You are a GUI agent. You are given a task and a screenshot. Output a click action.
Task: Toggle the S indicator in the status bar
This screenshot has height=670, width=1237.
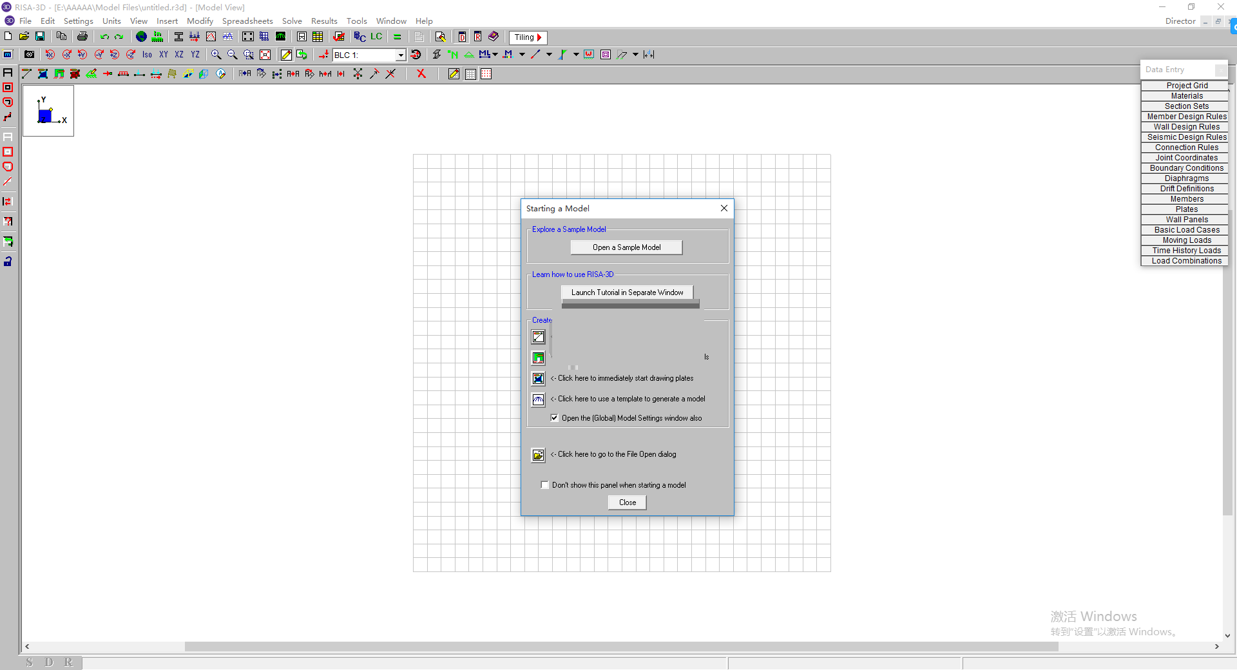(x=30, y=662)
